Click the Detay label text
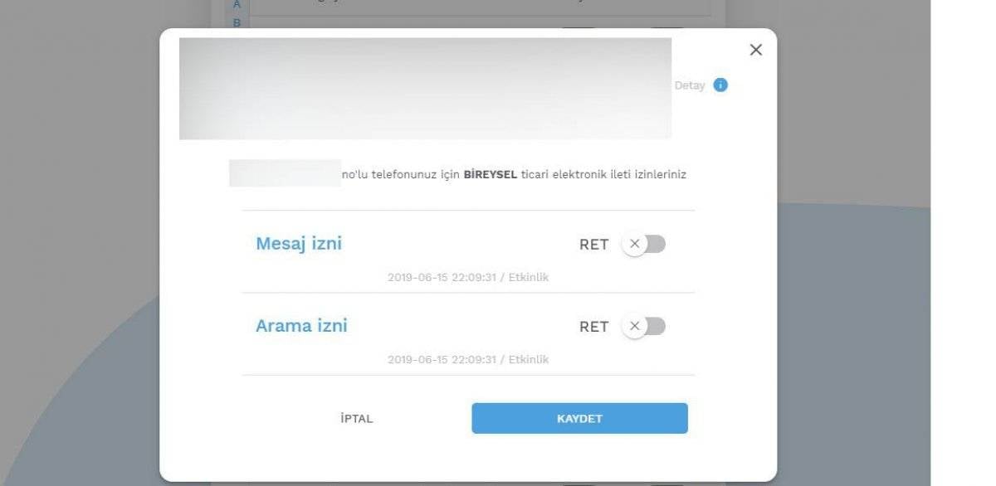 (689, 85)
